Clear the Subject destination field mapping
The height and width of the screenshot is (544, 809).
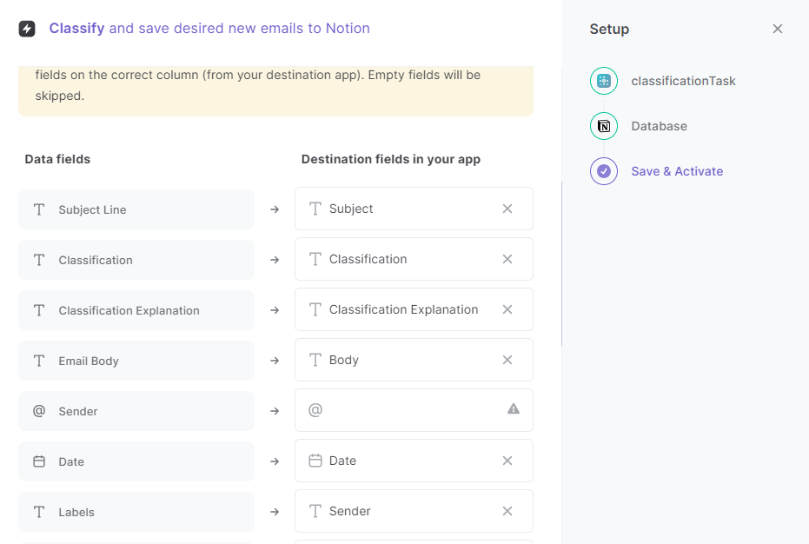pyautogui.click(x=507, y=209)
